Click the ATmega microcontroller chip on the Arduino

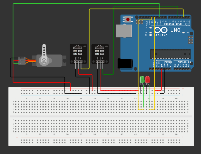coord(170,54)
